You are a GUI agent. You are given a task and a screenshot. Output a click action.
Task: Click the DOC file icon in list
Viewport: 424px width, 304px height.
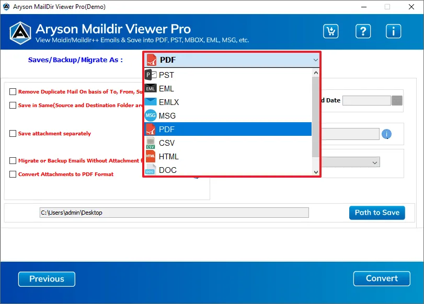click(150, 169)
